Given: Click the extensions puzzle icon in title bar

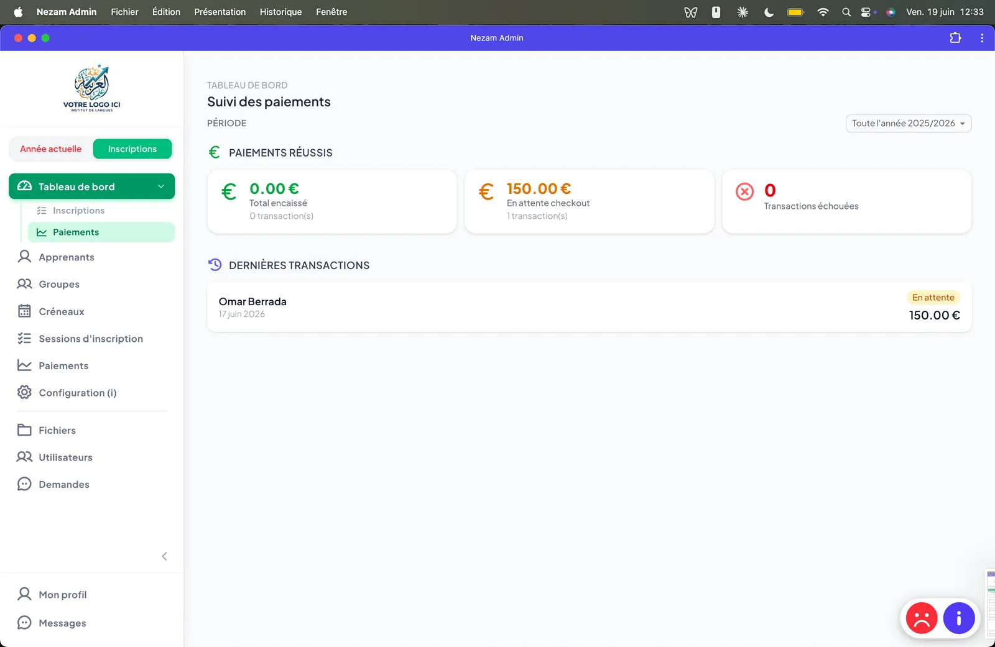Looking at the screenshot, I should [955, 38].
